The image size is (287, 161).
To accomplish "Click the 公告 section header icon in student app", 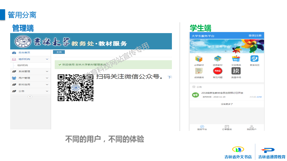I will (x=194, y=87).
